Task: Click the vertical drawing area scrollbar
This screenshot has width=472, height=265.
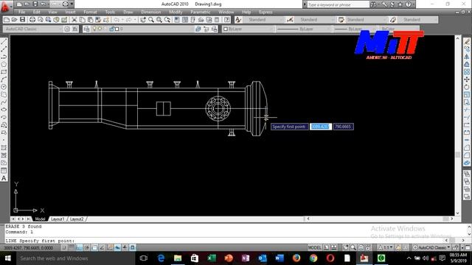Action: pos(458,126)
